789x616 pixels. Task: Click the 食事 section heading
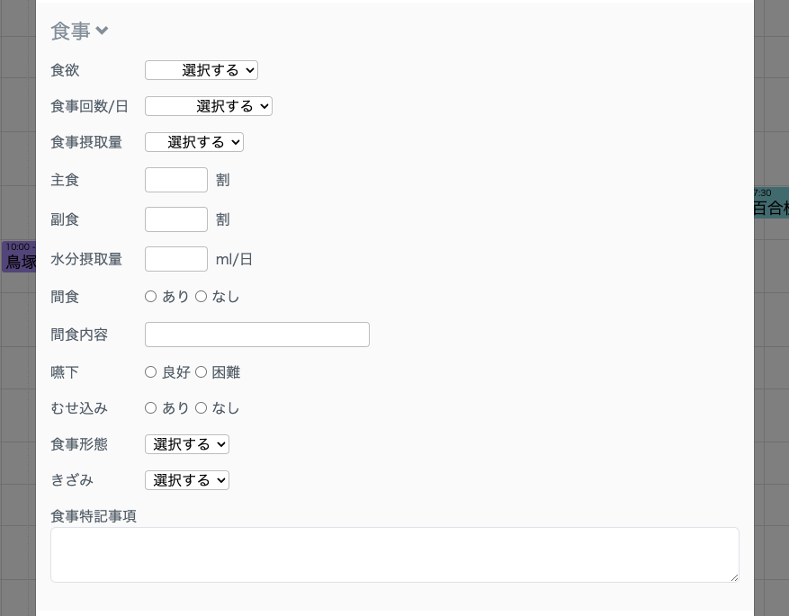[x=70, y=31]
